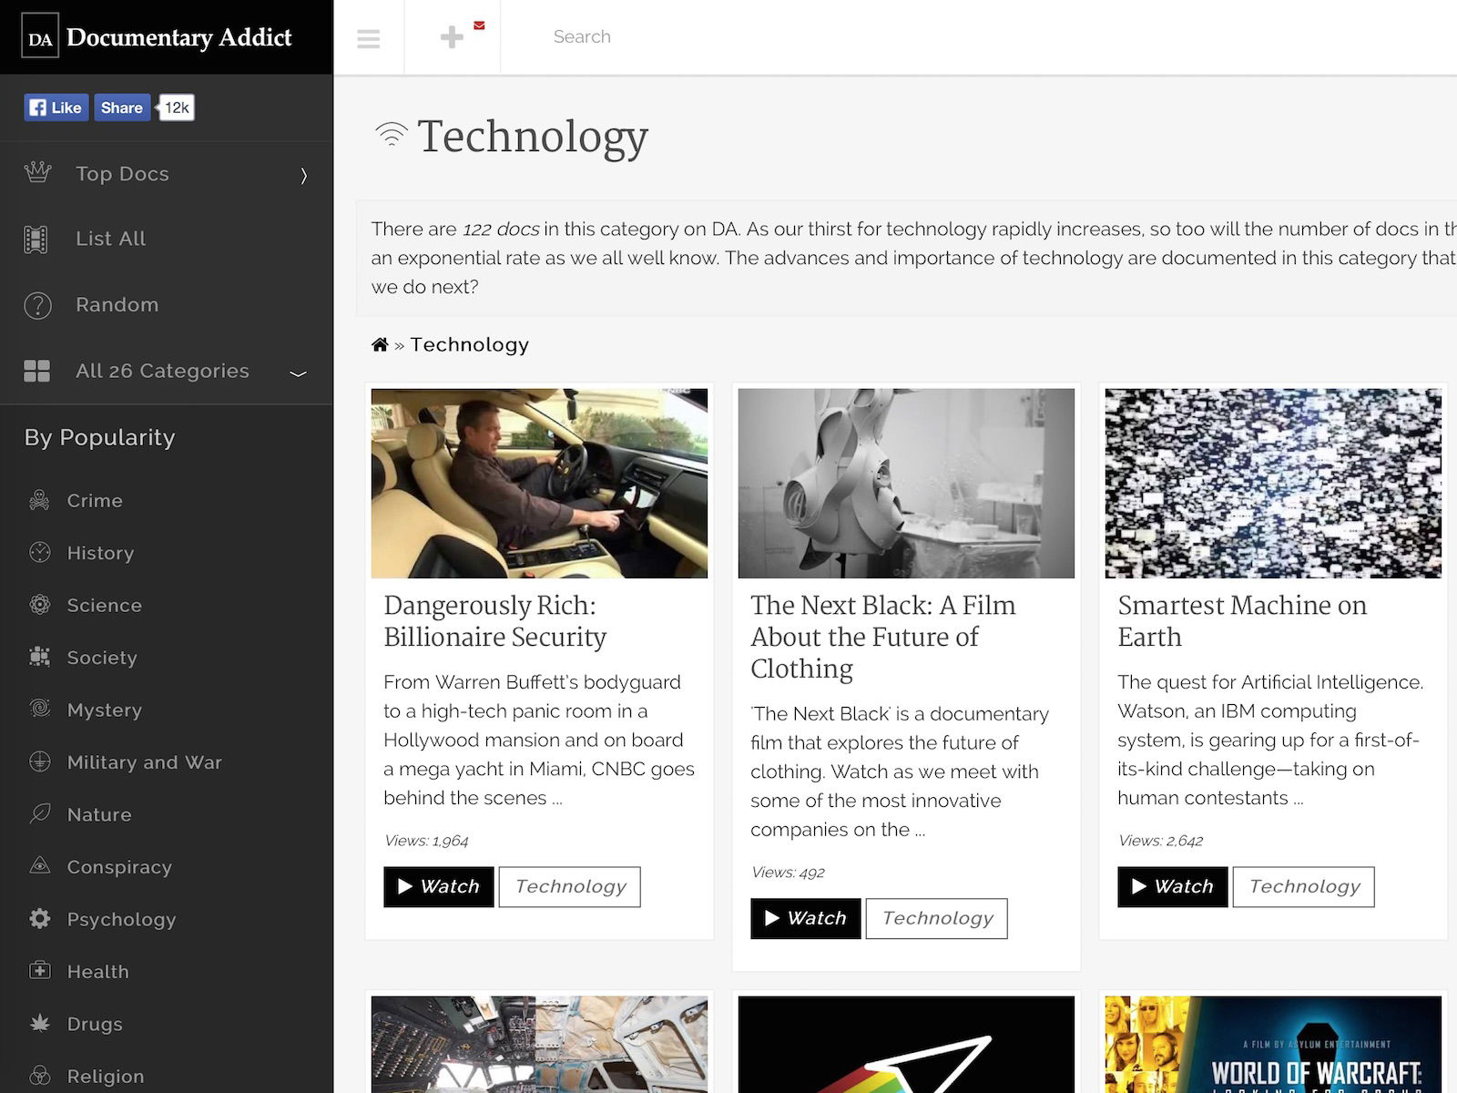The image size is (1457, 1093).
Task: Click Technology tag under Dangerously Rich
Action: click(570, 886)
